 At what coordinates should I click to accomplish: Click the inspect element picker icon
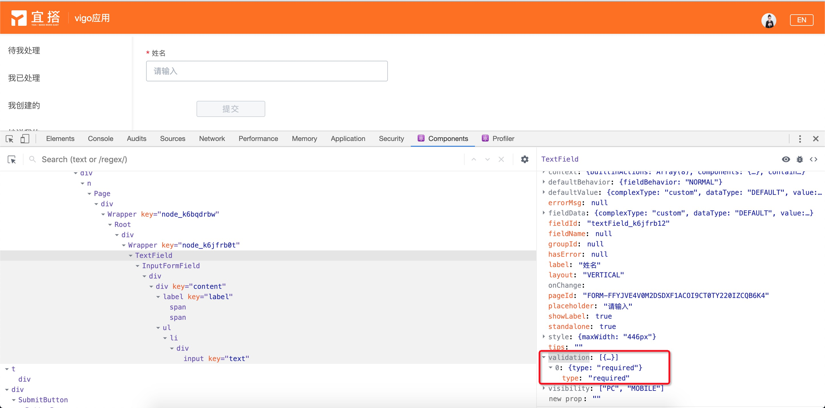click(x=10, y=139)
